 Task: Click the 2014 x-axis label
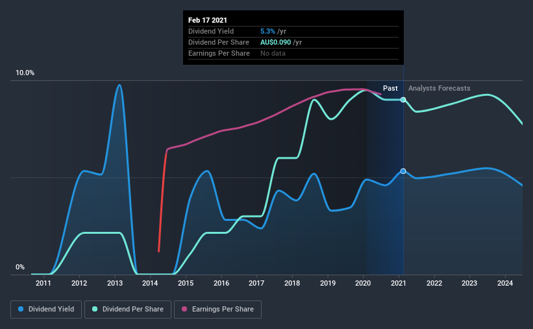150,283
